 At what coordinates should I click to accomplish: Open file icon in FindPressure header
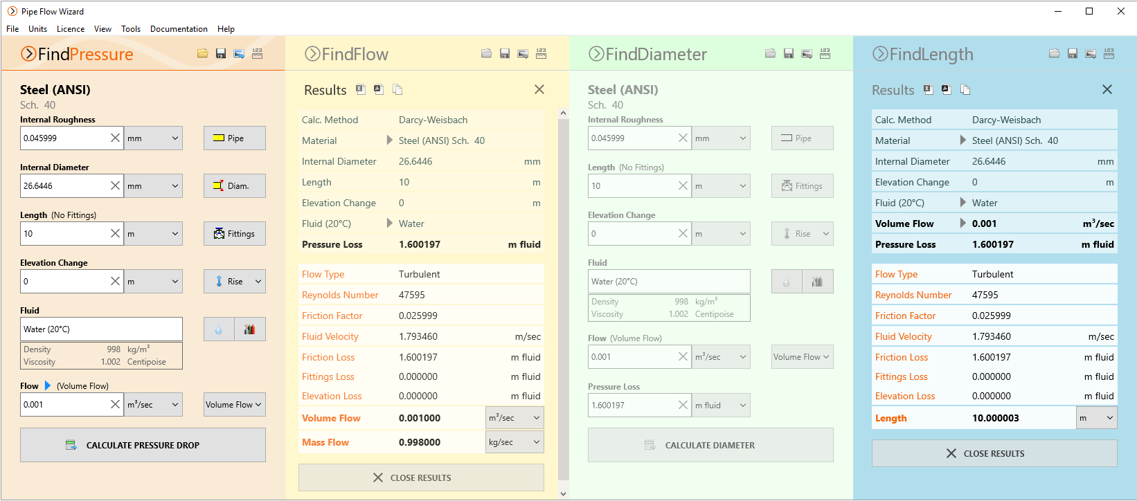click(203, 53)
